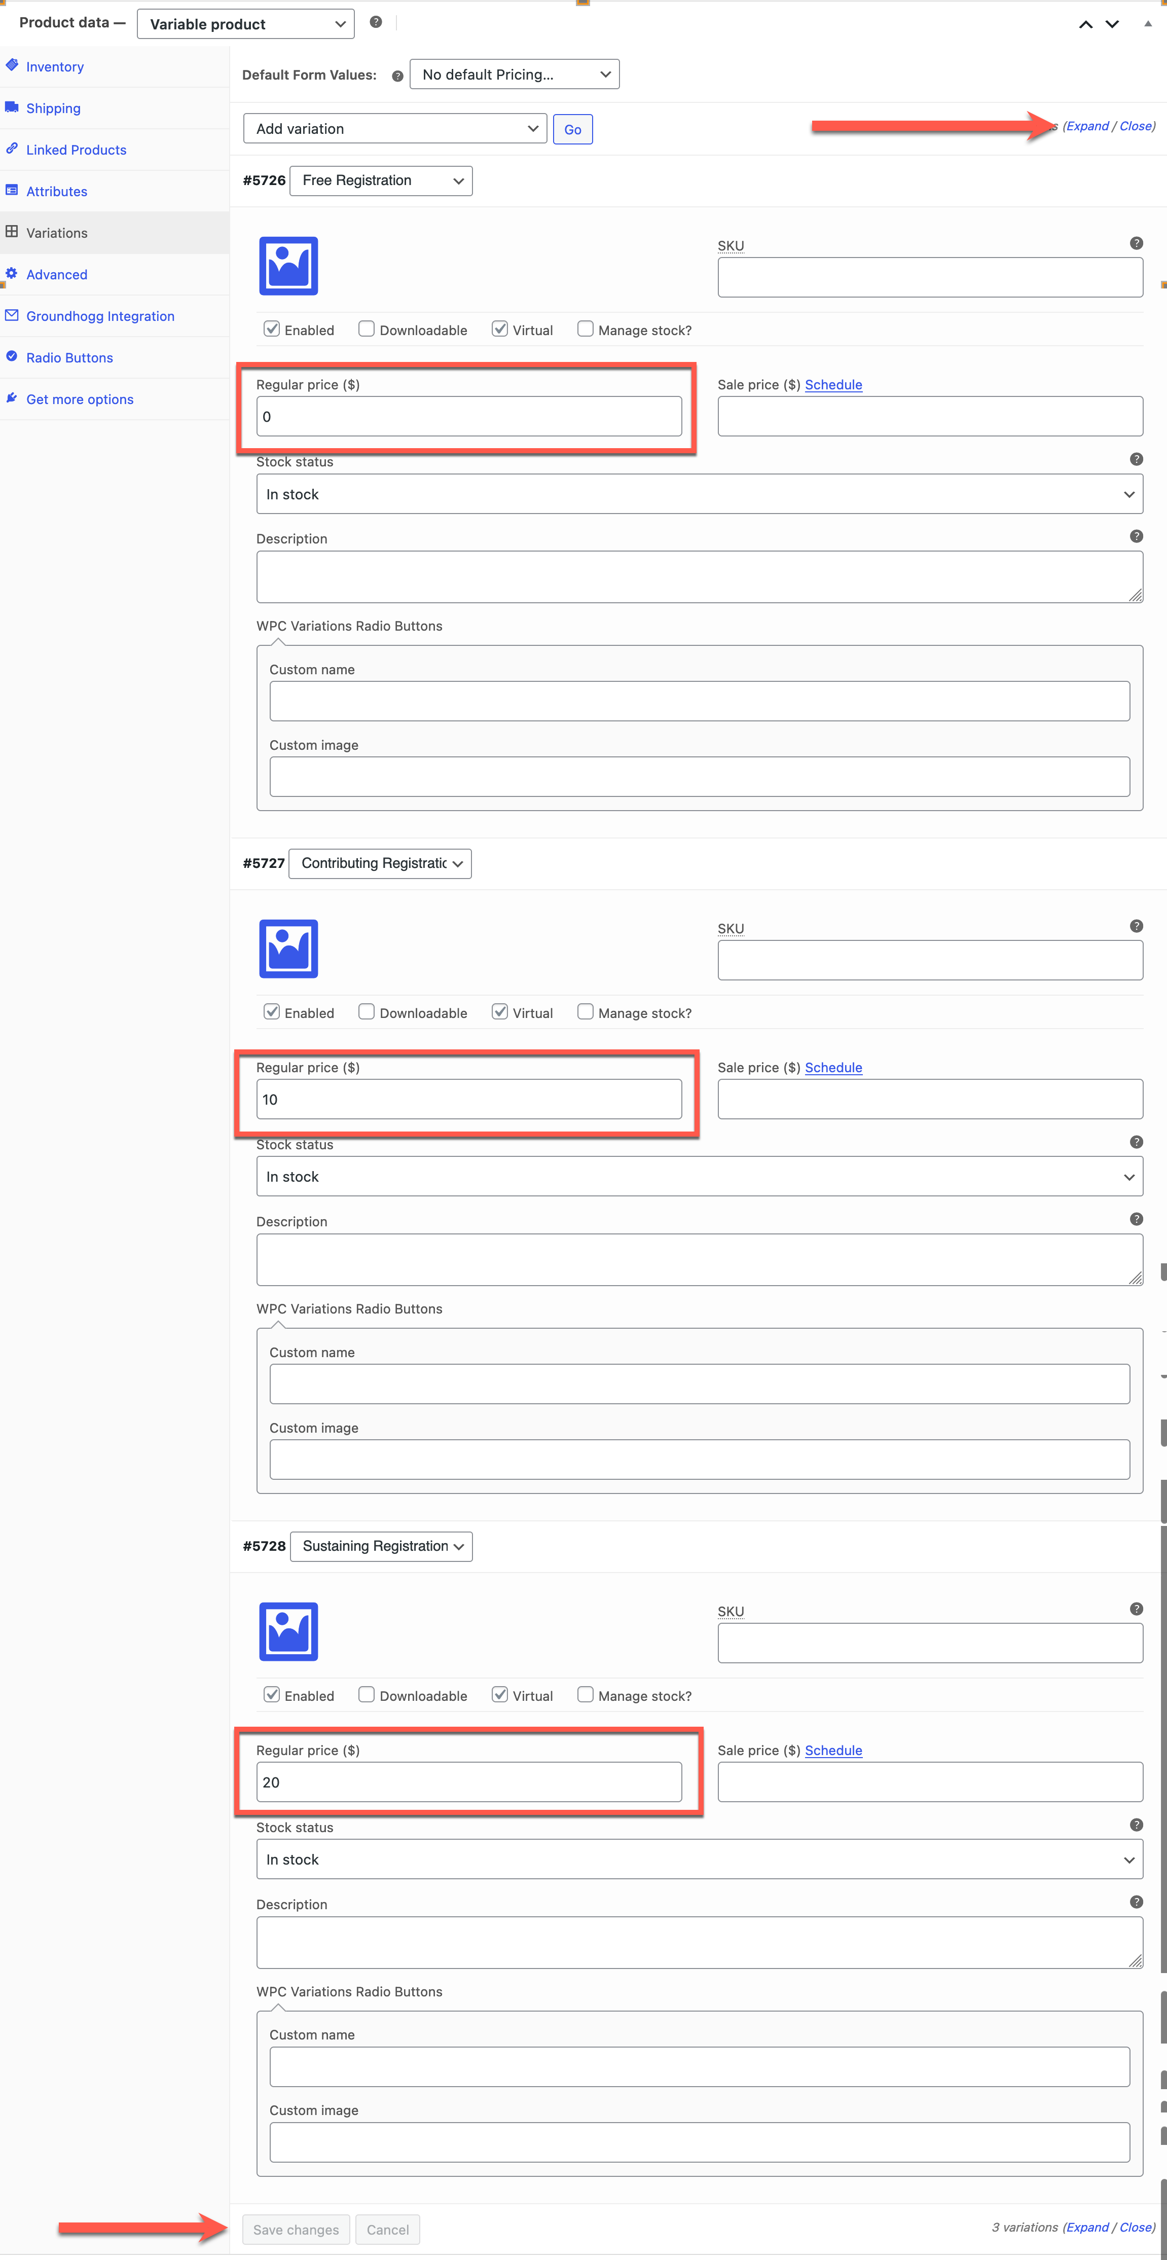1167x2260 pixels.
Task: Click the Description help icon for variation #5727
Action: (x=1136, y=1219)
